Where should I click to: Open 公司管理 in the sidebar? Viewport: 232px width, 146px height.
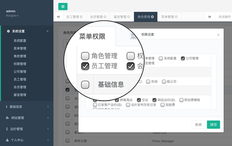point(20,72)
